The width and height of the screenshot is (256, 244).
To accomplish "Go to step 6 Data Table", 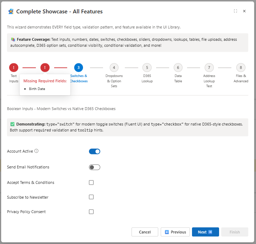I will (x=178, y=68).
